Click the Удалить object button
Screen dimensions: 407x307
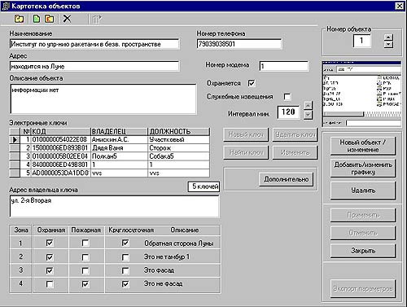coord(363,191)
